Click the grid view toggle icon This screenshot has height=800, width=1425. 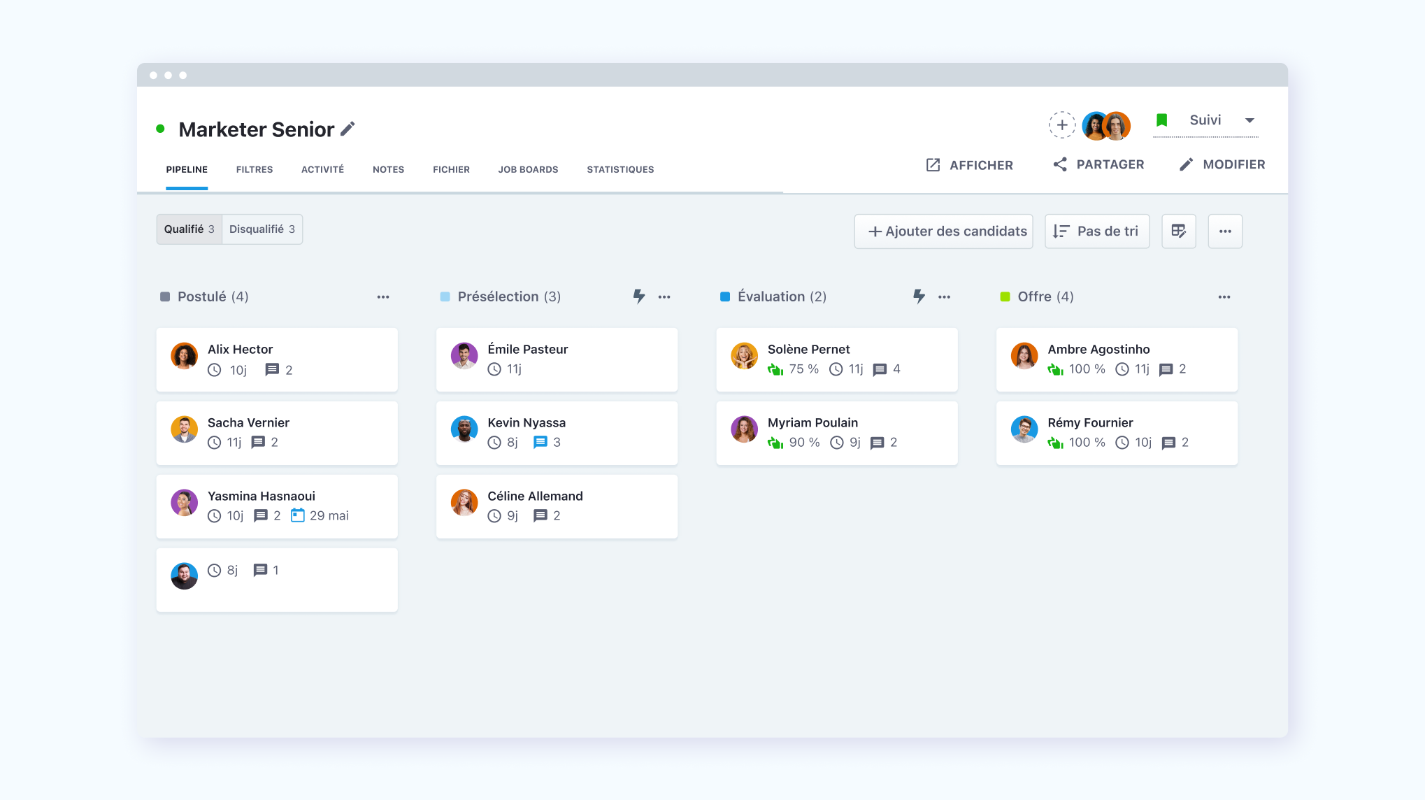pos(1180,231)
